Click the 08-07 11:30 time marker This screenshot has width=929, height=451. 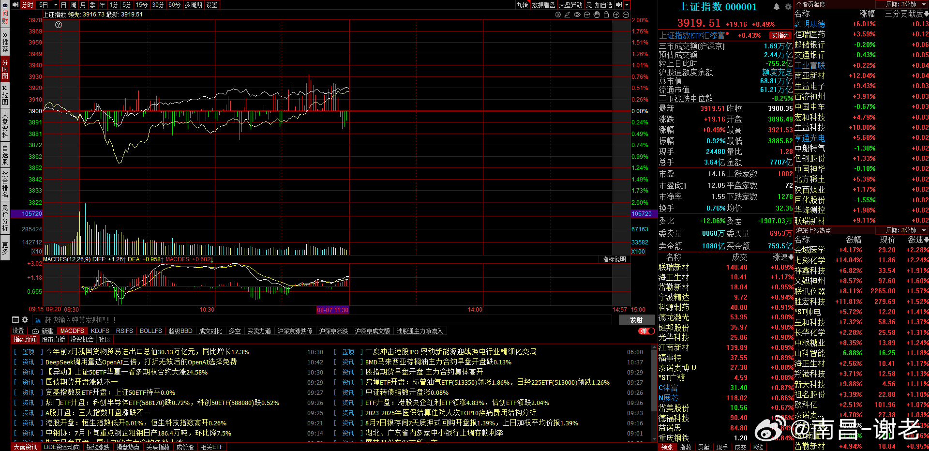332,310
